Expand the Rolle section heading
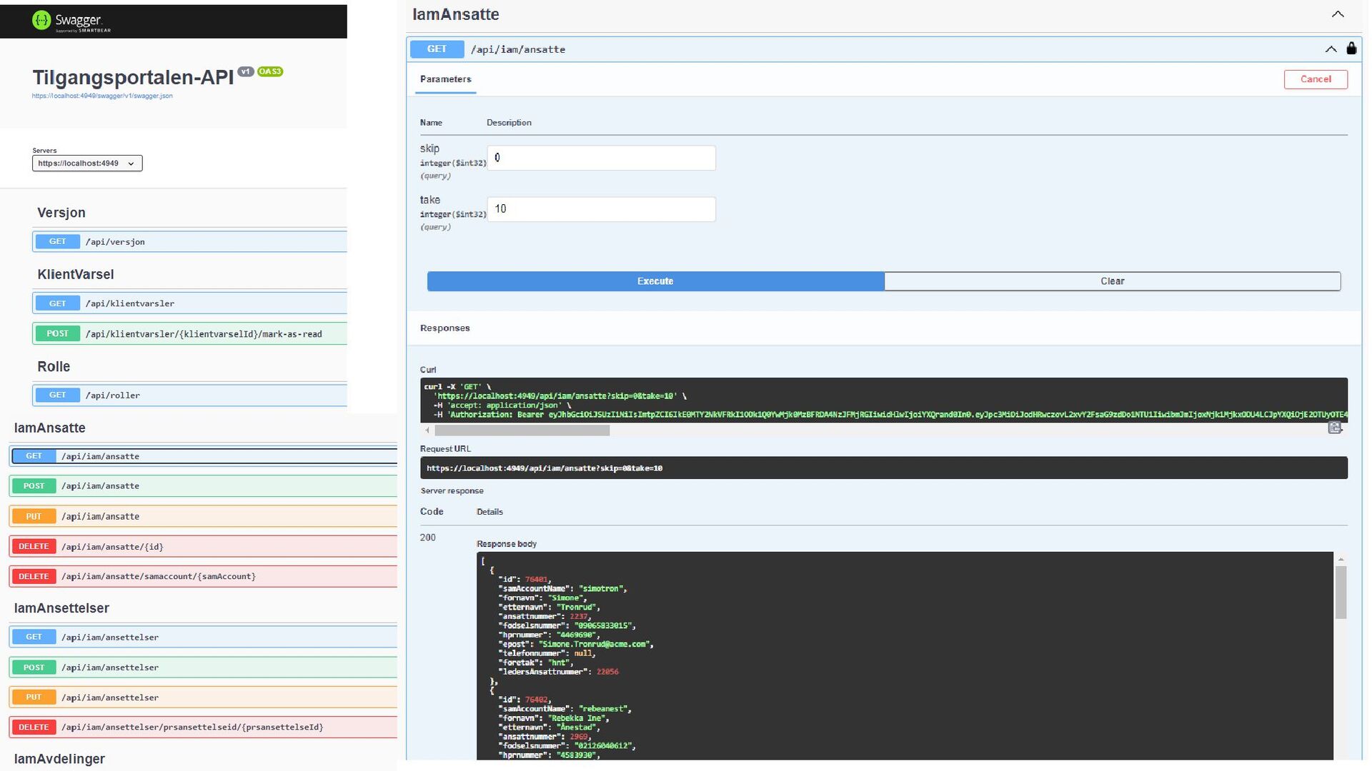 tap(54, 366)
